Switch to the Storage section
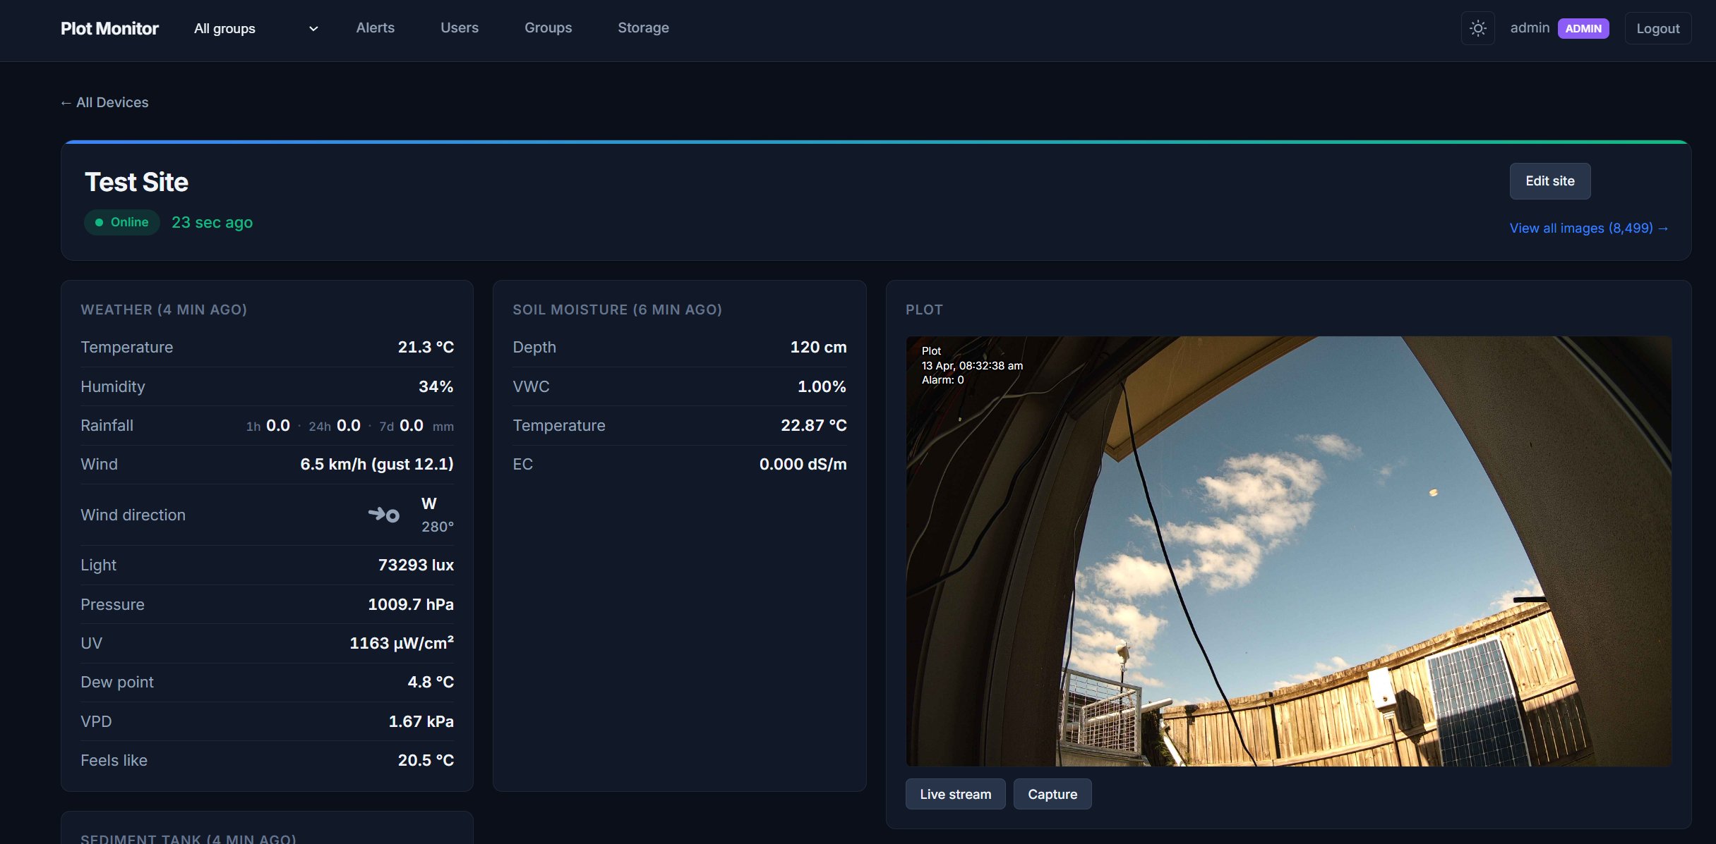This screenshot has width=1716, height=844. 643,27
